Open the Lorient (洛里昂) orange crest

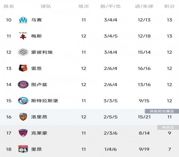(x=23, y=117)
